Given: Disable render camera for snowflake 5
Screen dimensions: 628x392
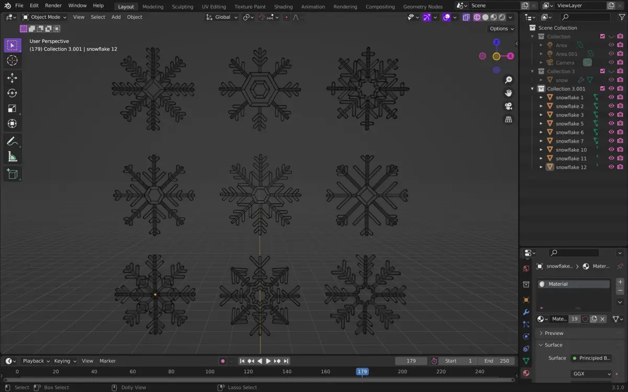Looking at the screenshot, I should tap(620, 123).
